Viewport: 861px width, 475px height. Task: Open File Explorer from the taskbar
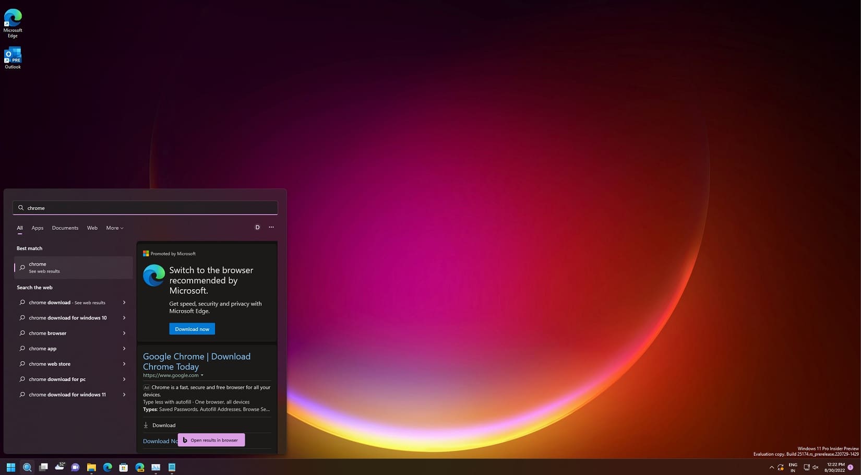click(91, 467)
